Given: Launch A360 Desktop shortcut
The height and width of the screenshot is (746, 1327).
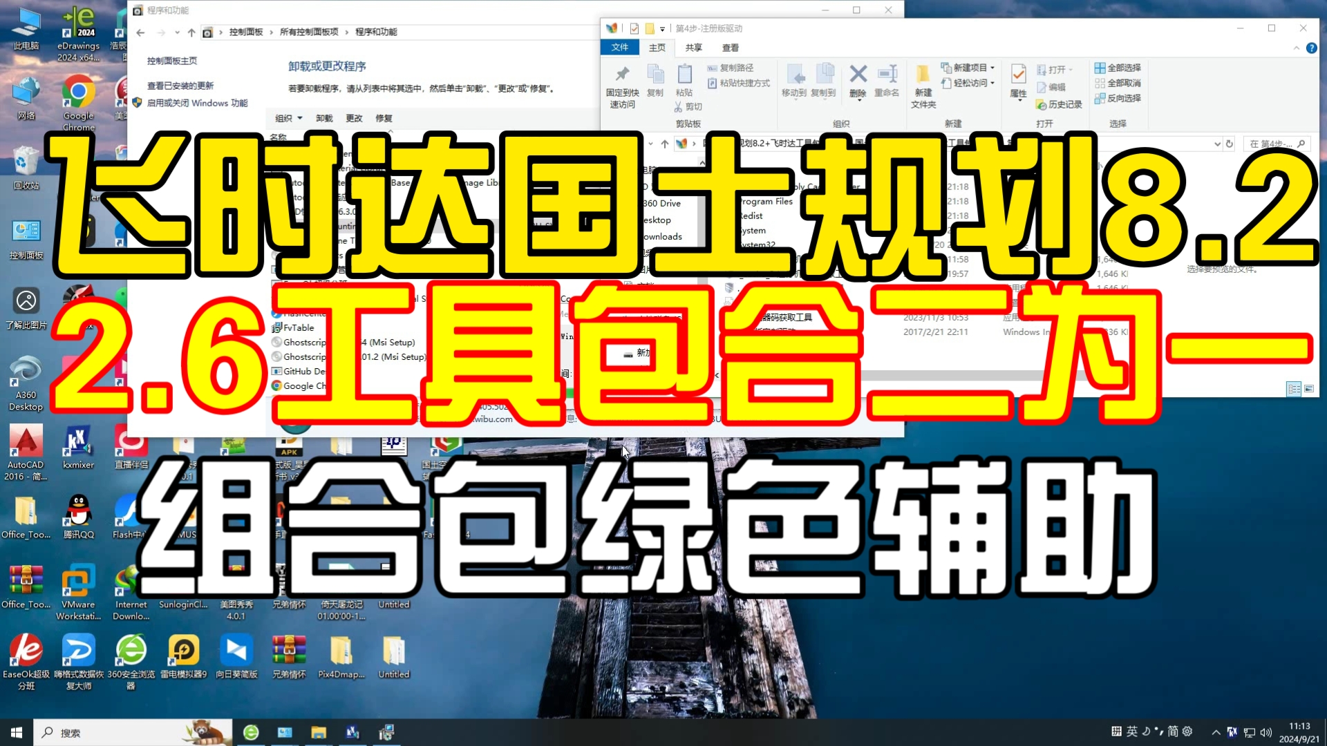Looking at the screenshot, I should click(x=26, y=383).
